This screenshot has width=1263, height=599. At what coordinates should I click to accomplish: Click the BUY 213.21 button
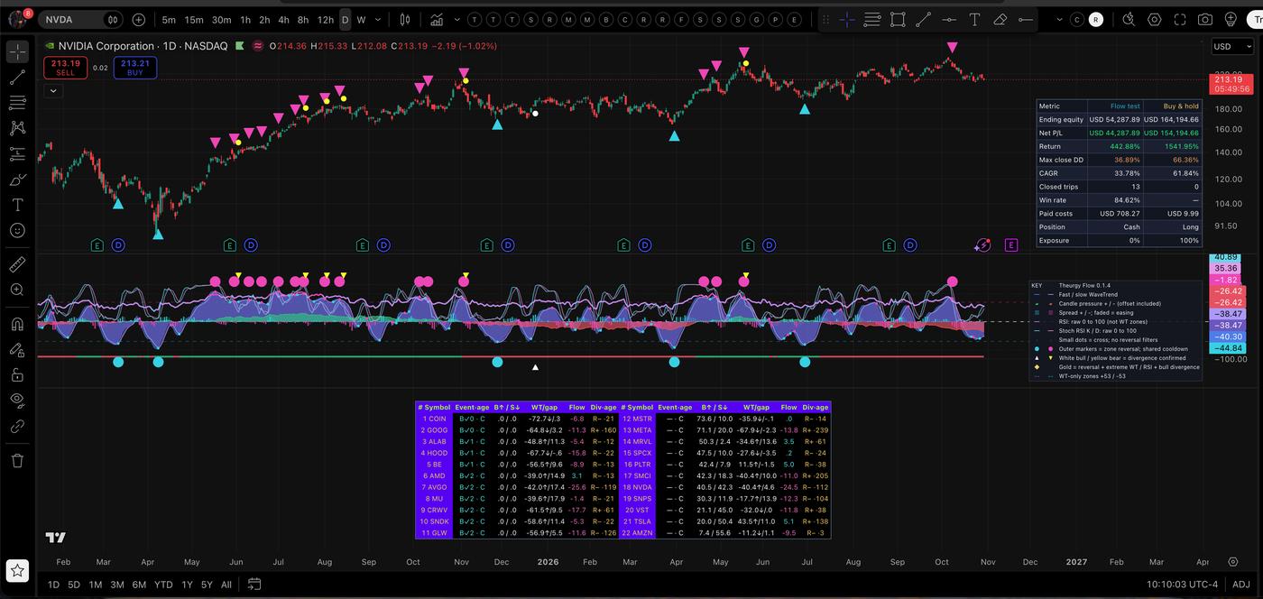click(x=135, y=68)
